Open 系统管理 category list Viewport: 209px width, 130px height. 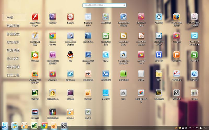(x=13, y=67)
